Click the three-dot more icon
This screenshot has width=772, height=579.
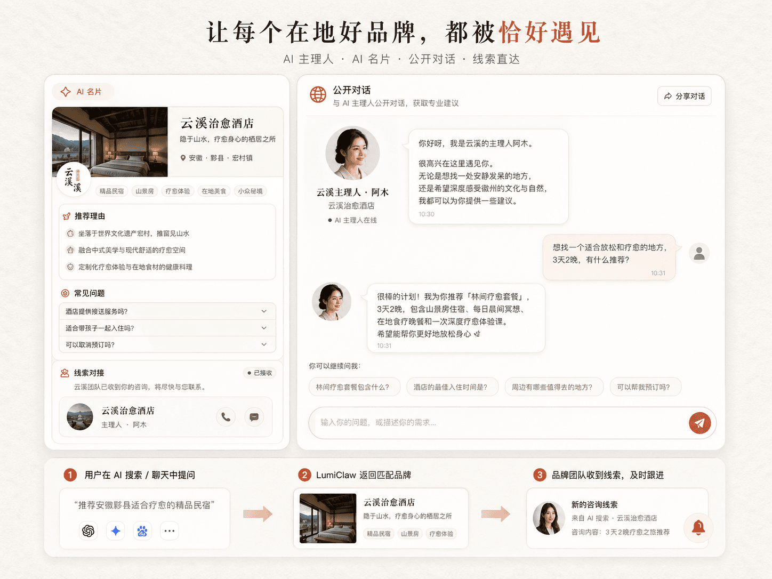(170, 530)
